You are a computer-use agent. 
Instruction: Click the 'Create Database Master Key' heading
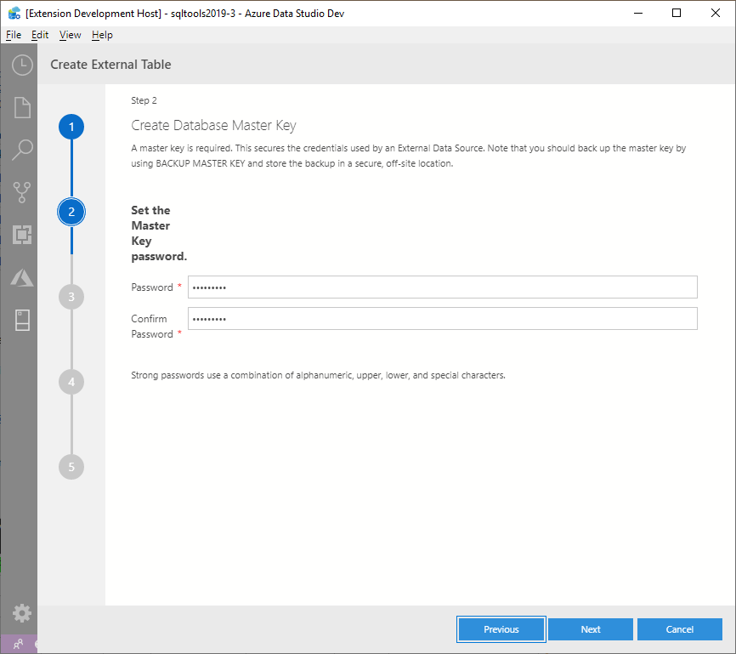click(x=213, y=126)
